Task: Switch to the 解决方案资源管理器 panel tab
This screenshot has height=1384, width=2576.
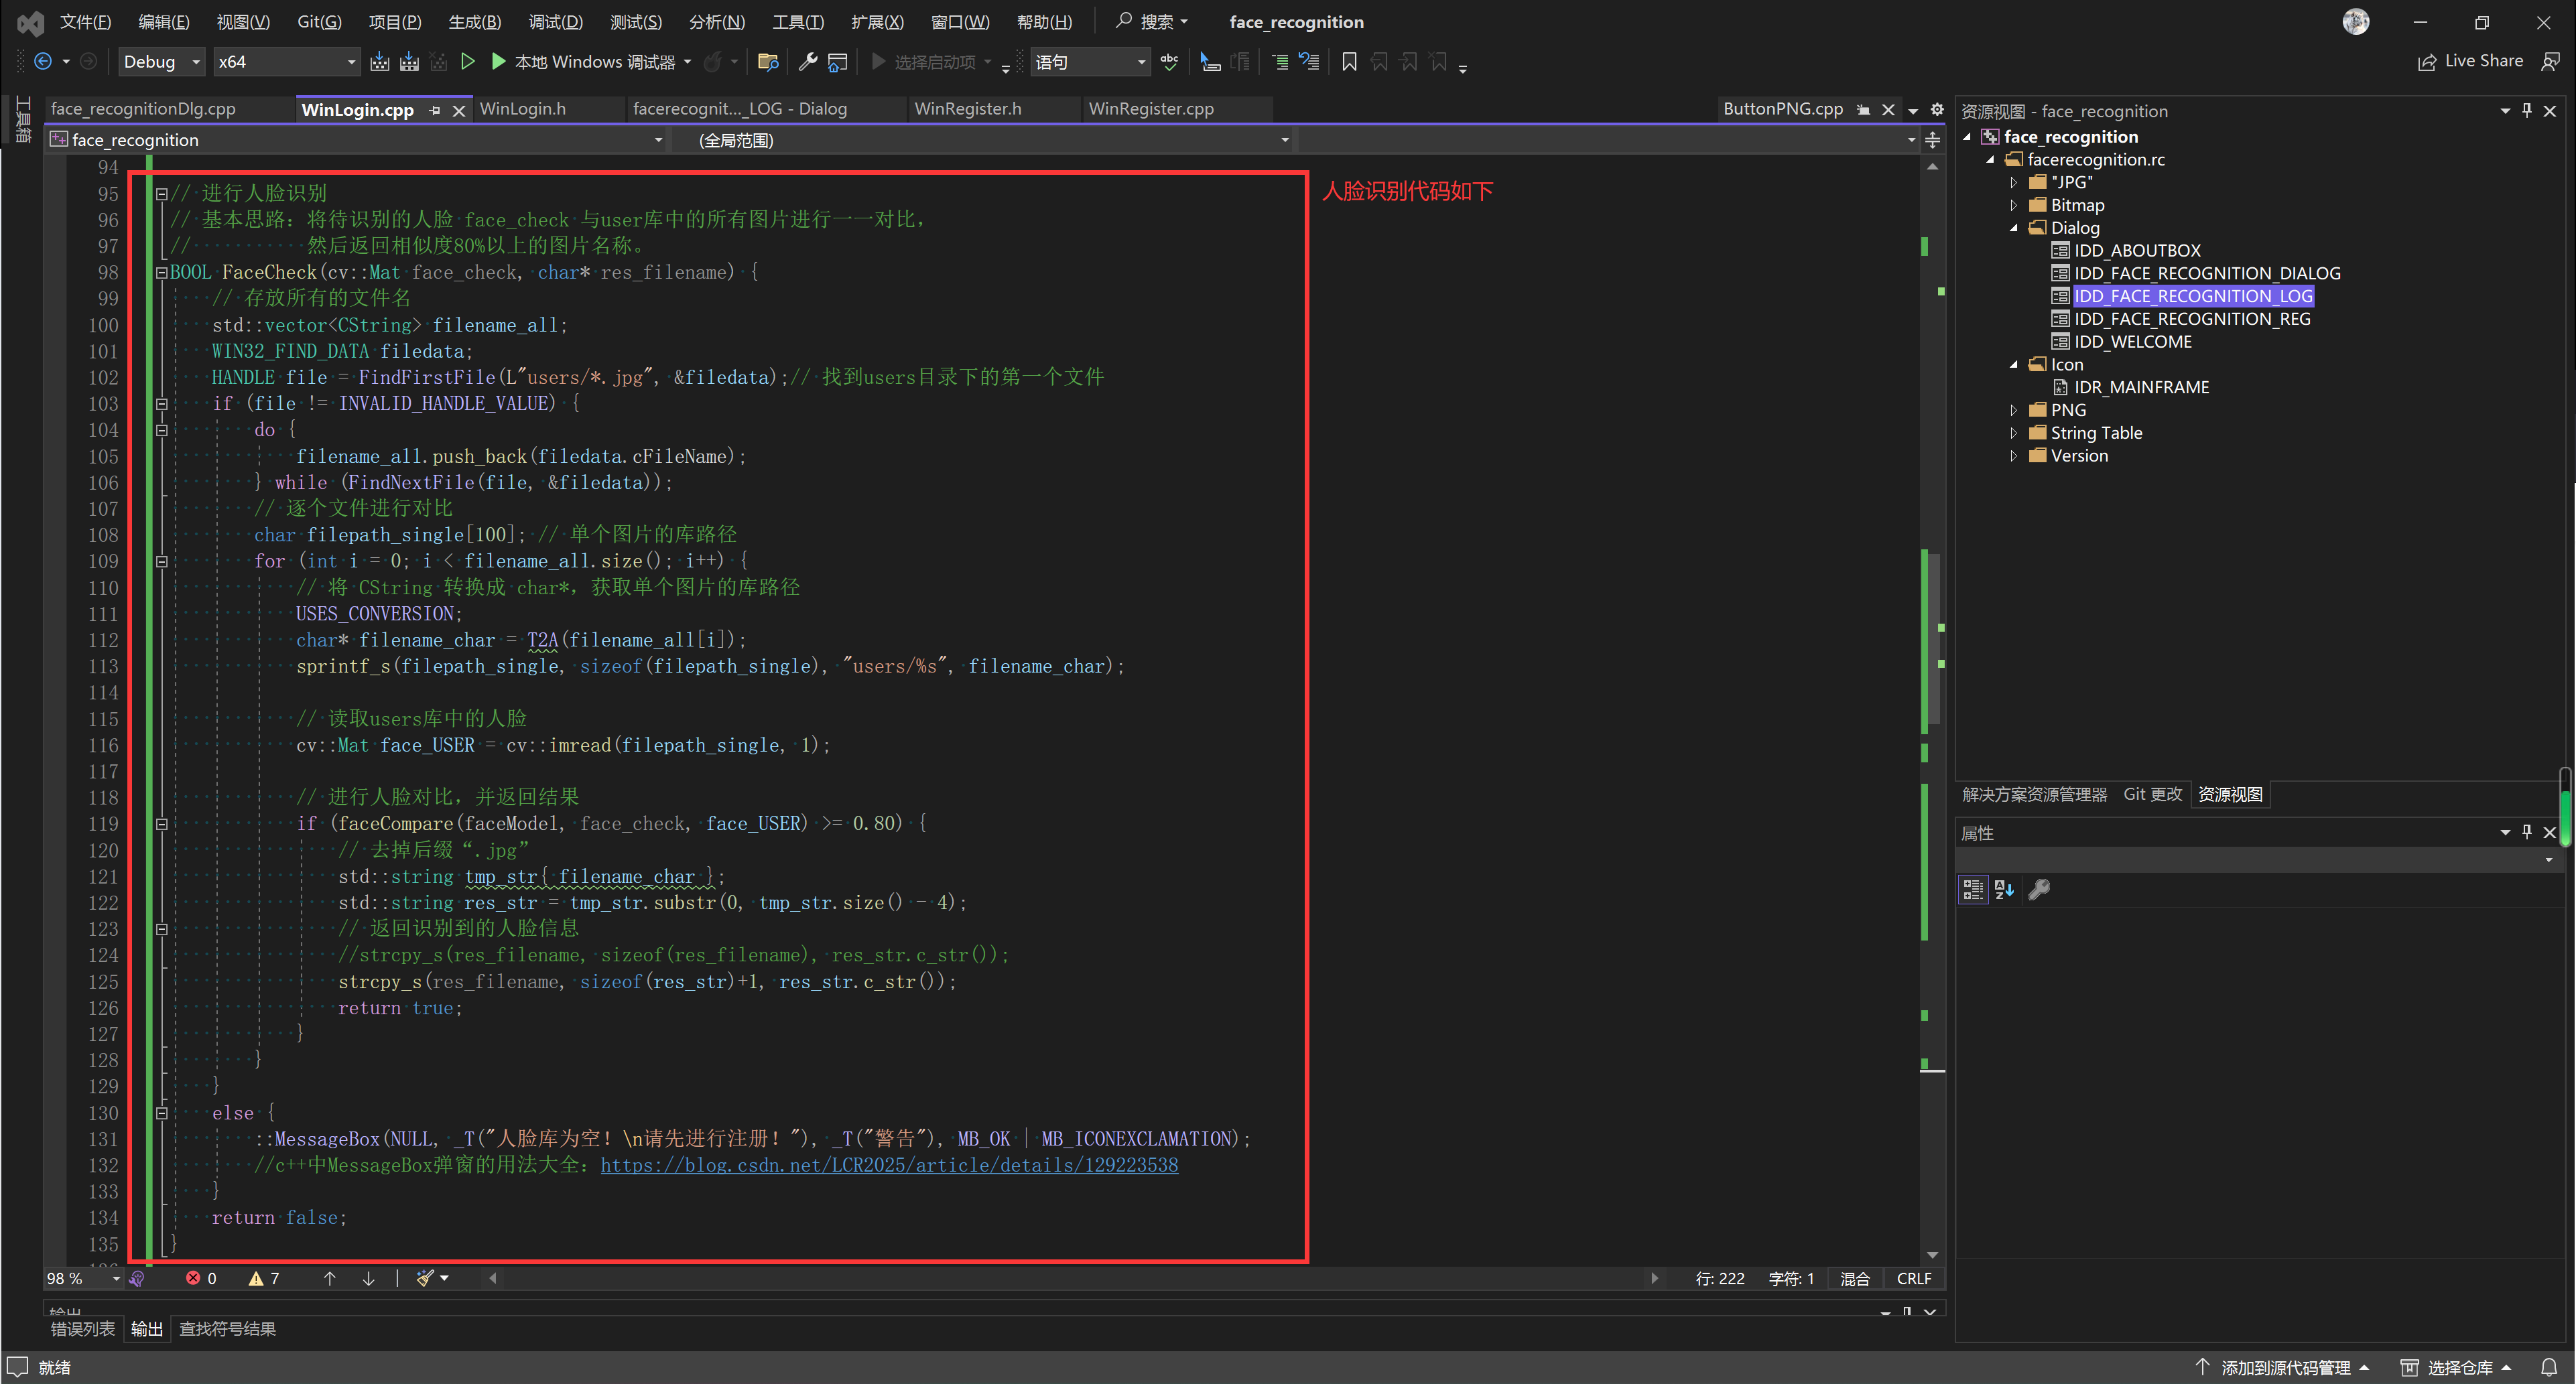Action: click(x=2034, y=794)
